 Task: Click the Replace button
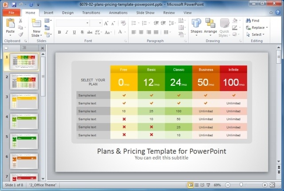click(256, 27)
